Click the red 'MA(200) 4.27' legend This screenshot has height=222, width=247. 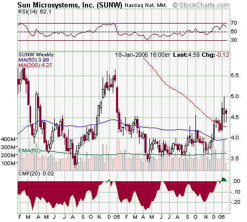[35, 65]
